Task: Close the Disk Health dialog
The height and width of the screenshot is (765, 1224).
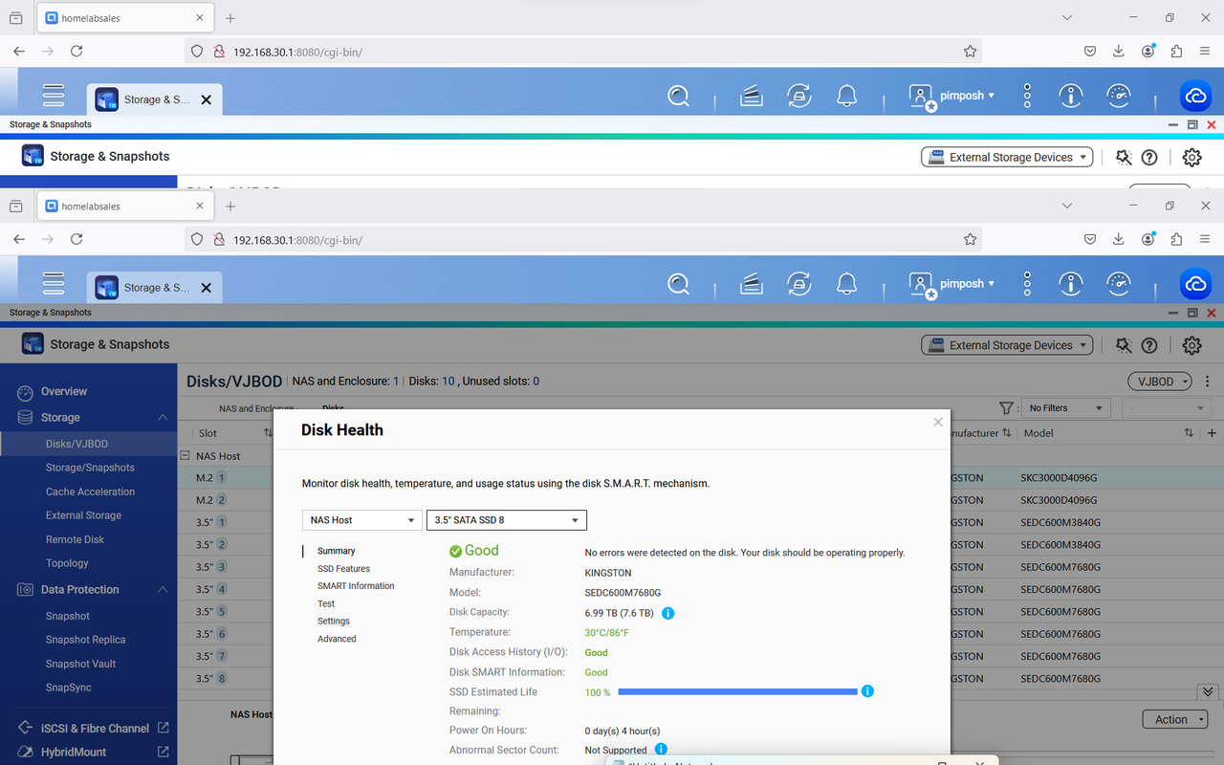Action: [x=938, y=422]
